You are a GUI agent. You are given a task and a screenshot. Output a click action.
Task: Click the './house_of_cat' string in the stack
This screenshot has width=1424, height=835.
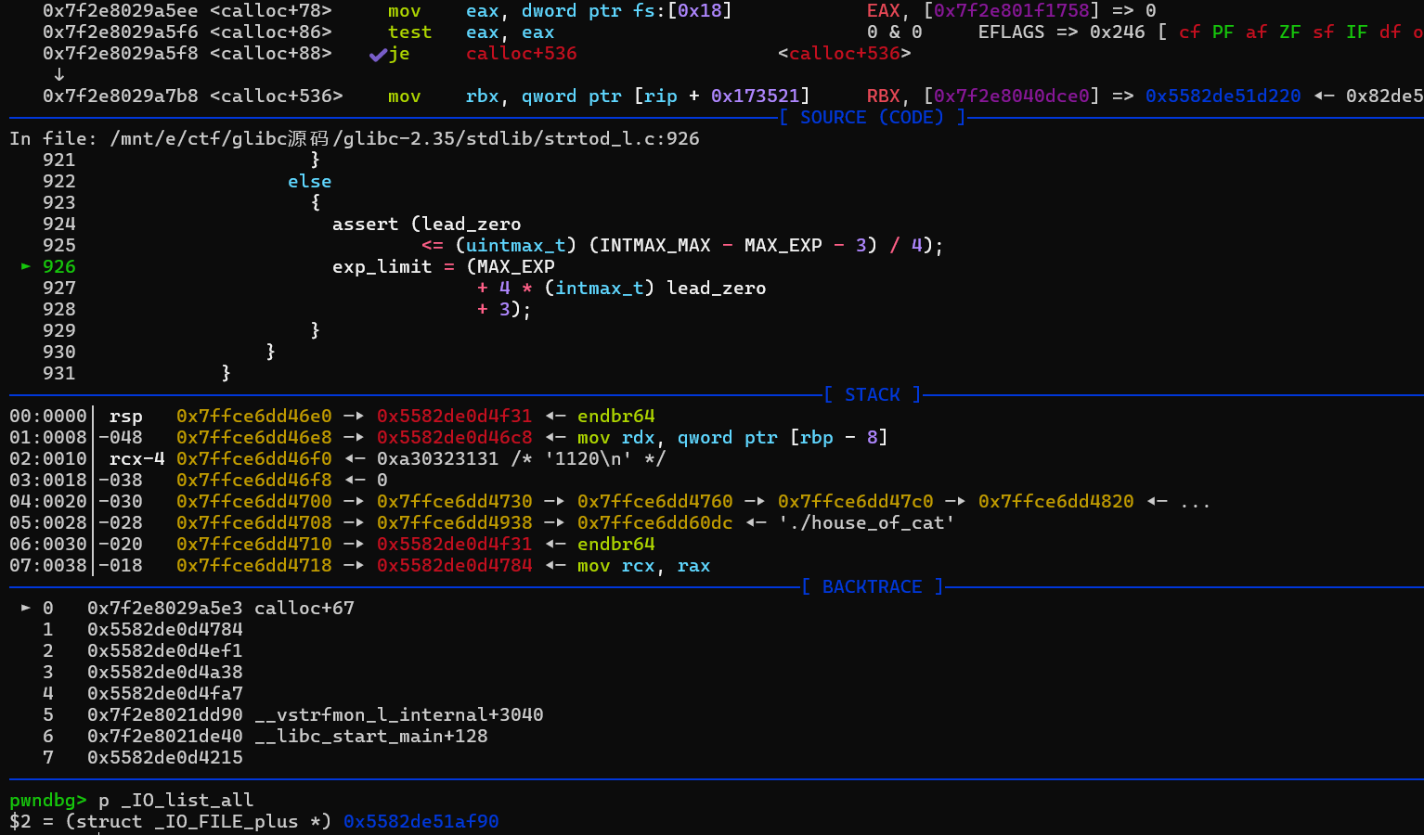pyautogui.click(x=866, y=522)
